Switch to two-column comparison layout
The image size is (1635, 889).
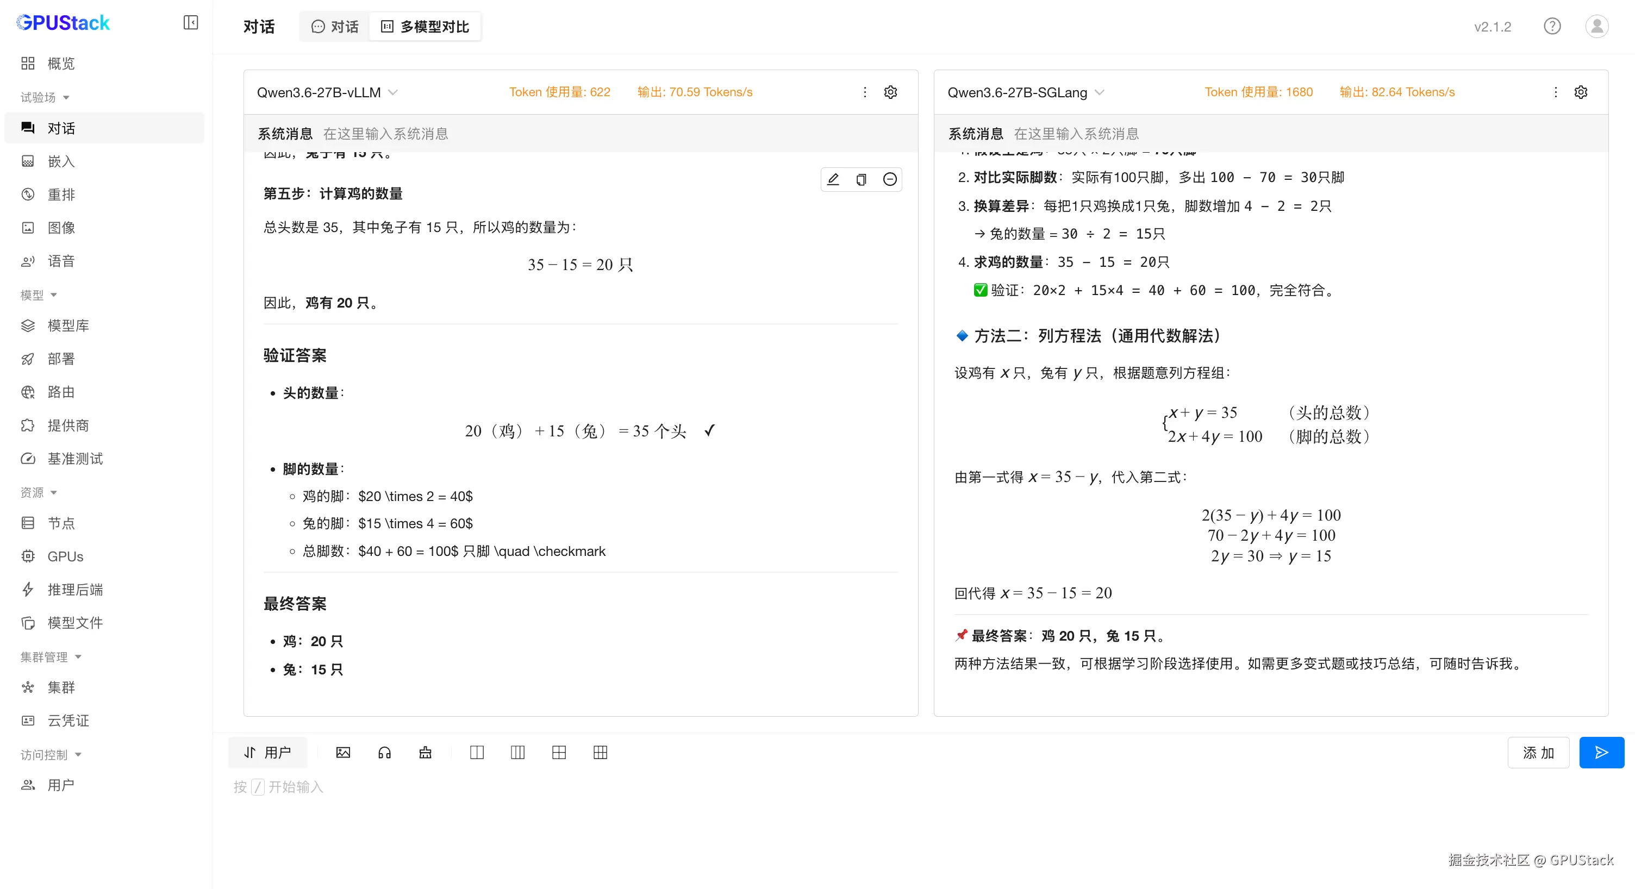click(x=477, y=753)
